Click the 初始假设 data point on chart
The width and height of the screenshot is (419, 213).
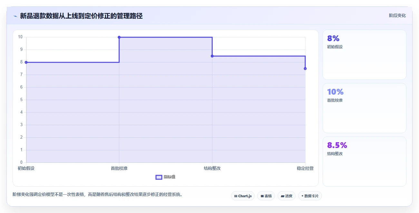coord(26,62)
